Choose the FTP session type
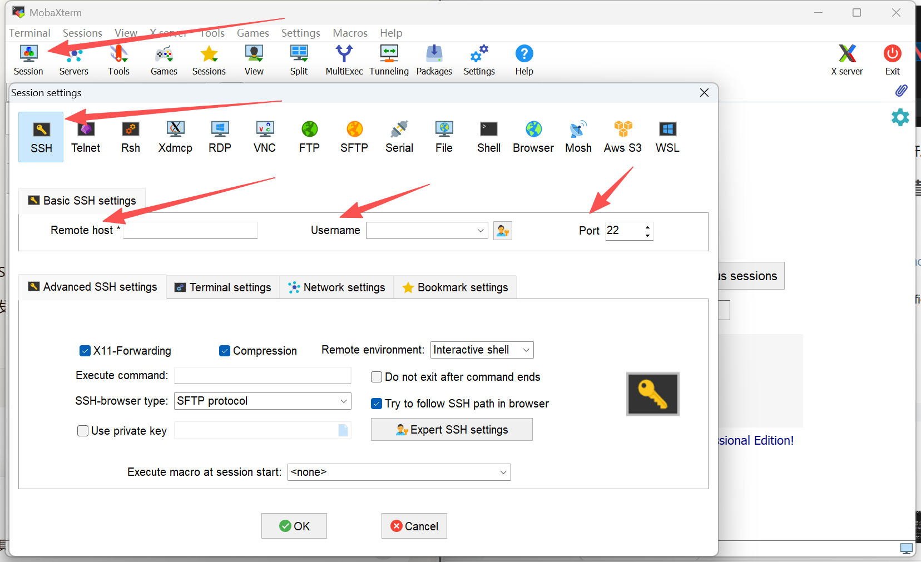921x562 pixels. pyautogui.click(x=310, y=137)
